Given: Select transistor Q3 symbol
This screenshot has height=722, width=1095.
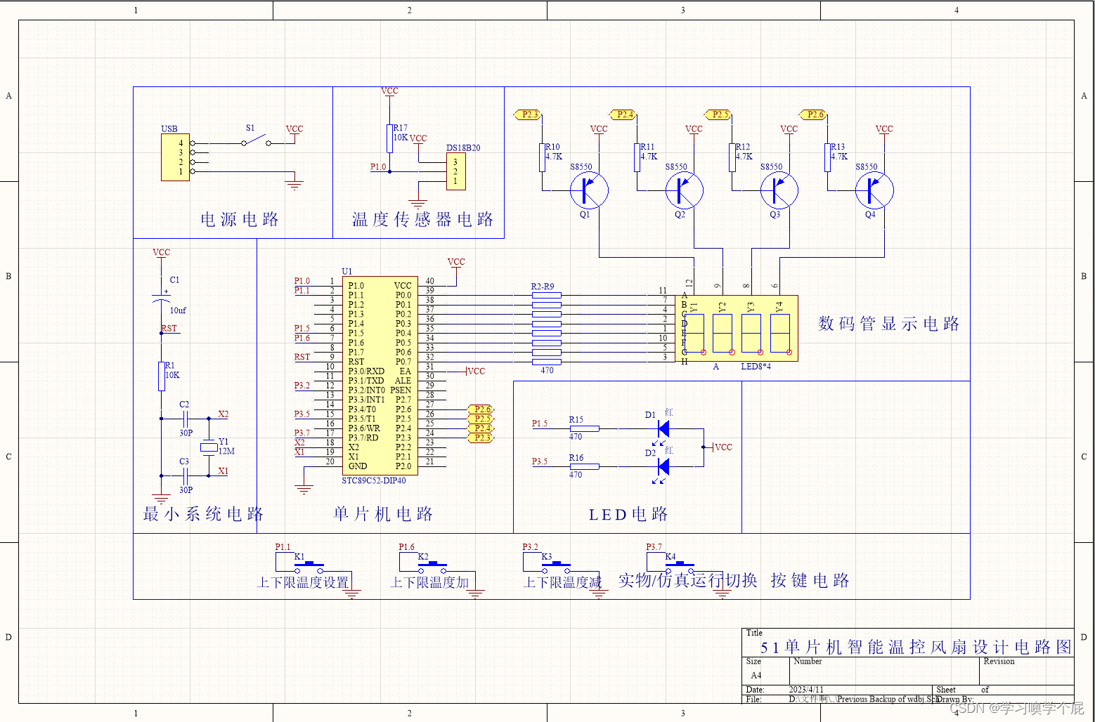Looking at the screenshot, I should pyautogui.click(x=779, y=190).
